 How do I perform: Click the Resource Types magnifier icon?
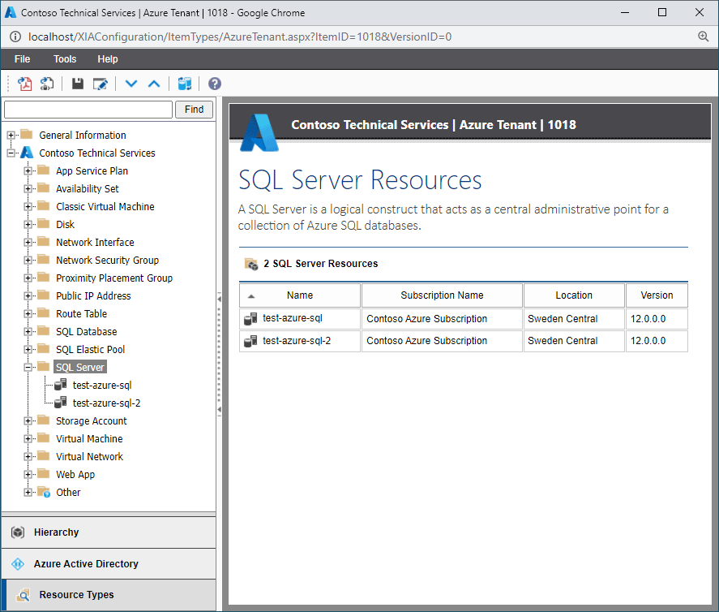(x=23, y=595)
